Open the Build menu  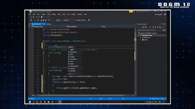pyautogui.click(x=49, y=14)
